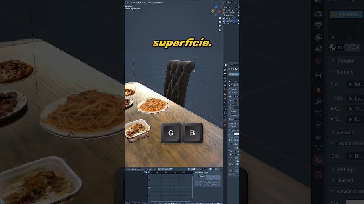Image resolution: width=364 pixels, height=204 pixels.
Task: Open the Channel menu in graph editor
Action: [148, 169]
